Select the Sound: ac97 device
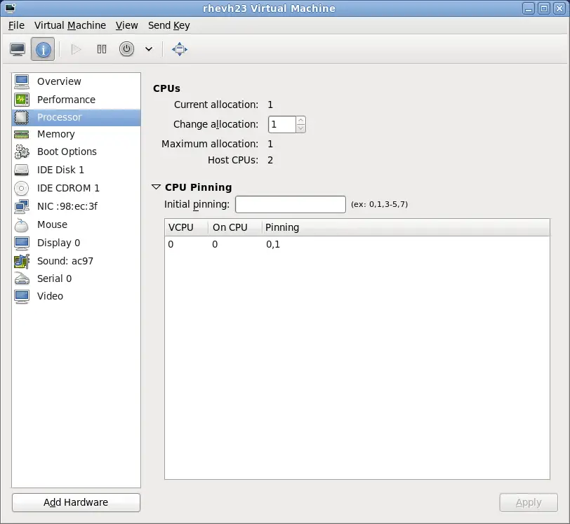The image size is (570, 524). (65, 261)
